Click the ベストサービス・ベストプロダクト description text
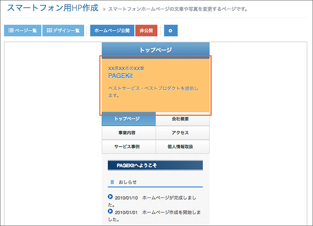This screenshot has height=226, width=313. [x=153, y=92]
